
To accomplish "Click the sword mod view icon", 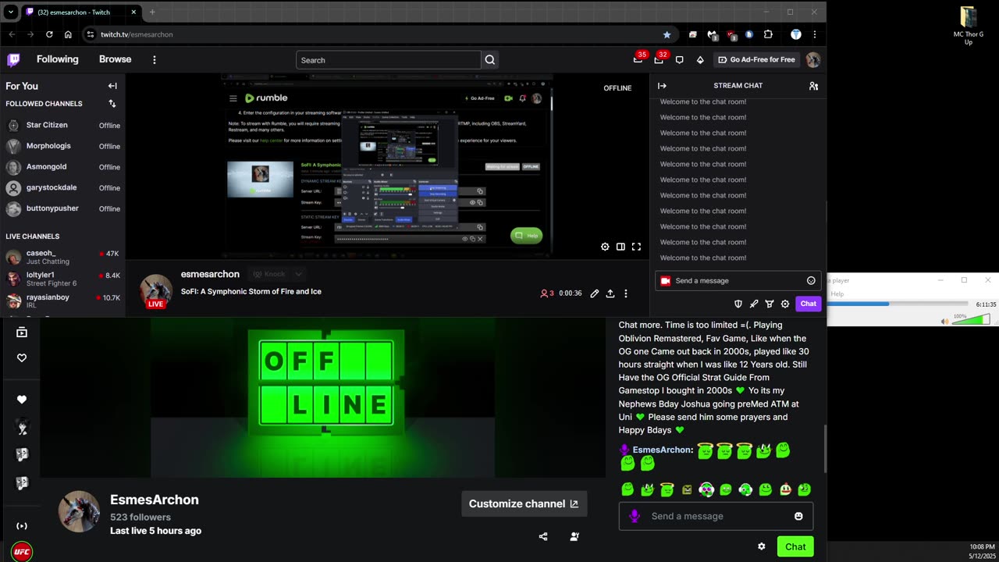I will coord(754,304).
